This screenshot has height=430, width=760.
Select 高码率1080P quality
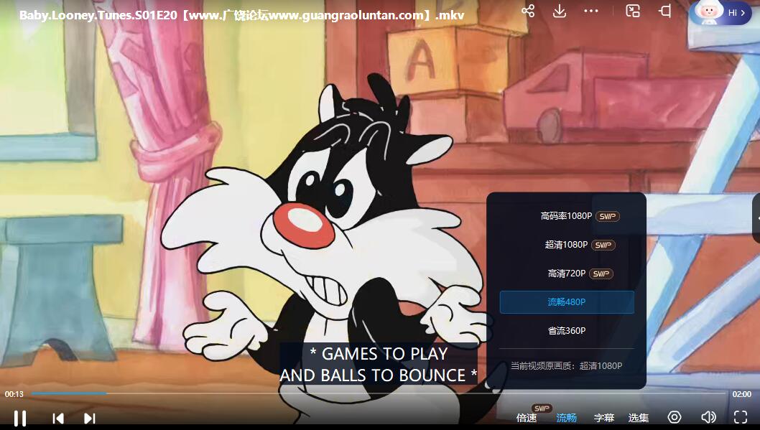coord(567,216)
